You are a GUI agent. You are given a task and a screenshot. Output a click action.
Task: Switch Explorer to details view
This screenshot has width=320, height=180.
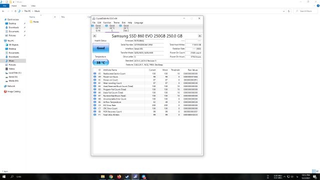(x=314, y=171)
